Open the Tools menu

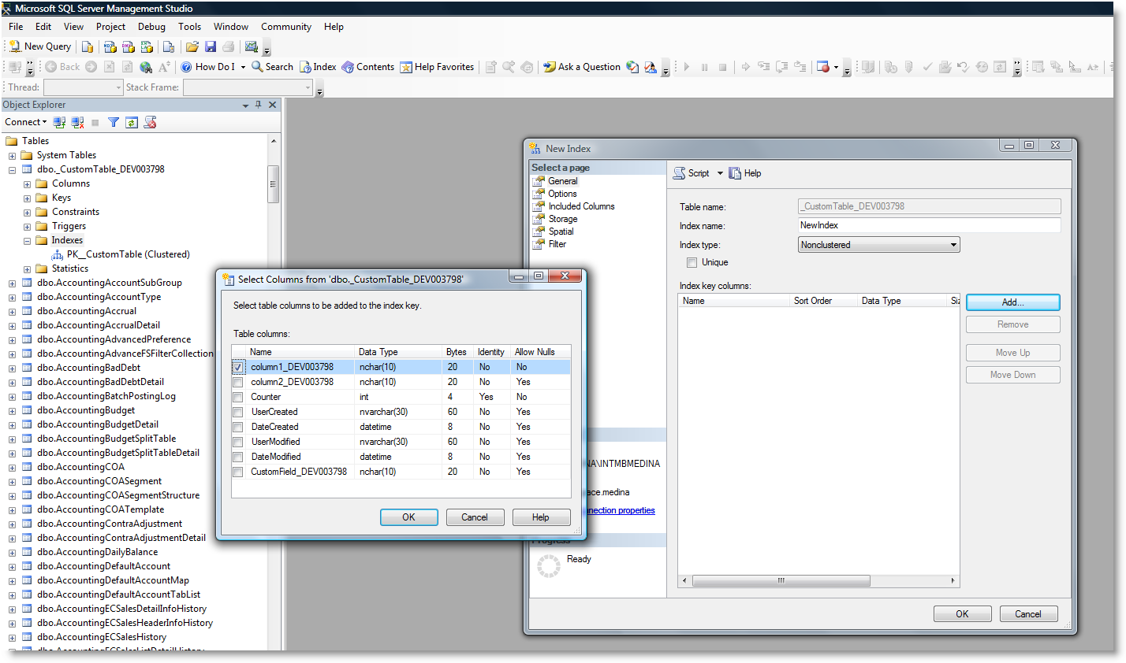click(189, 27)
